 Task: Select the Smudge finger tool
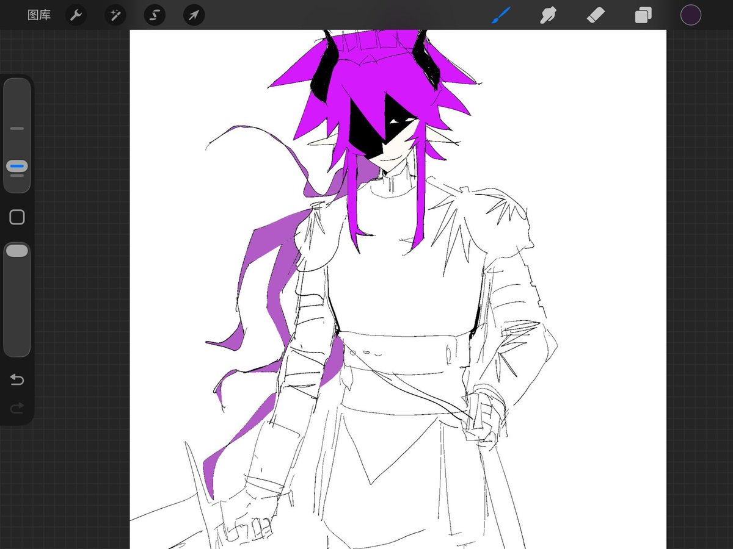tap(549, 15)
